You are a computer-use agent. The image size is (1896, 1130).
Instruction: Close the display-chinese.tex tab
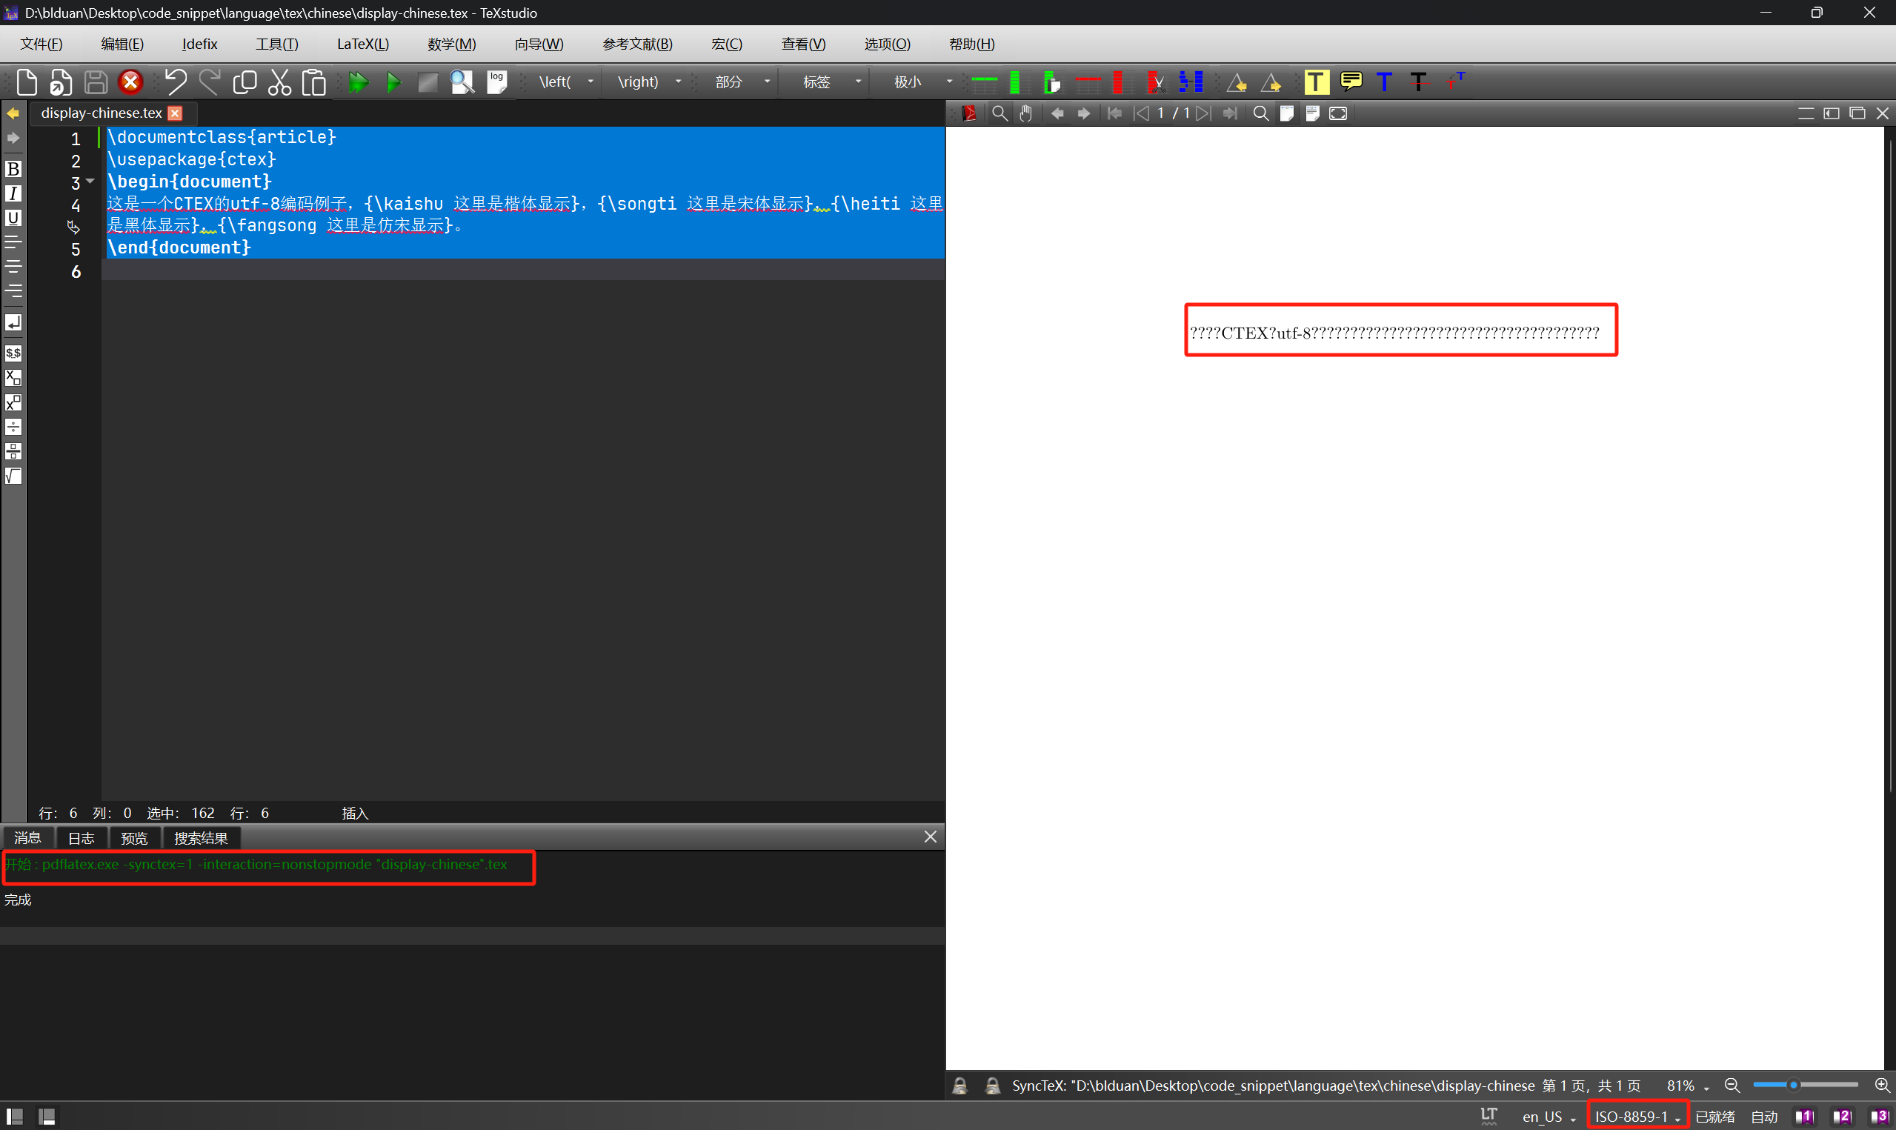click(x=175, y=113)
